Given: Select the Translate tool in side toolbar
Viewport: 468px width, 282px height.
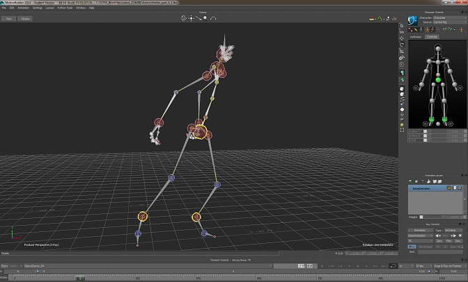Looking at the screenshot, I should click(402, 38).
